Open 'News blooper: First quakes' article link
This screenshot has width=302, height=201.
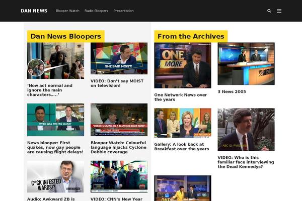[x=55, y=147]
